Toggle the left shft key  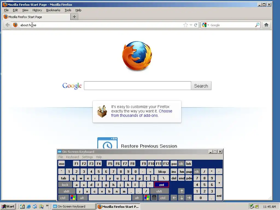pos(66,191)
